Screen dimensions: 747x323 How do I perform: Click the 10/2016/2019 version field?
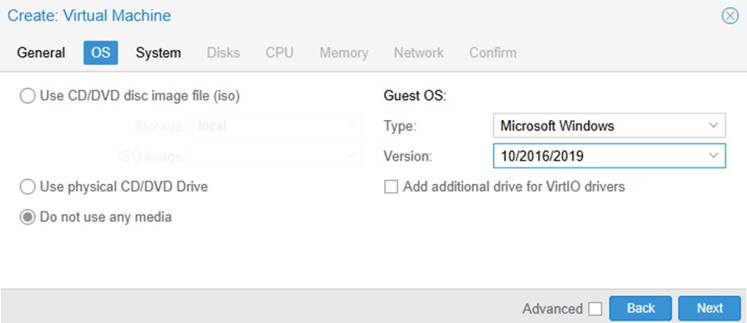tap(610, 155)
